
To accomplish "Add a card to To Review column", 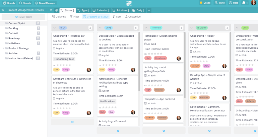I will (164, 131).
